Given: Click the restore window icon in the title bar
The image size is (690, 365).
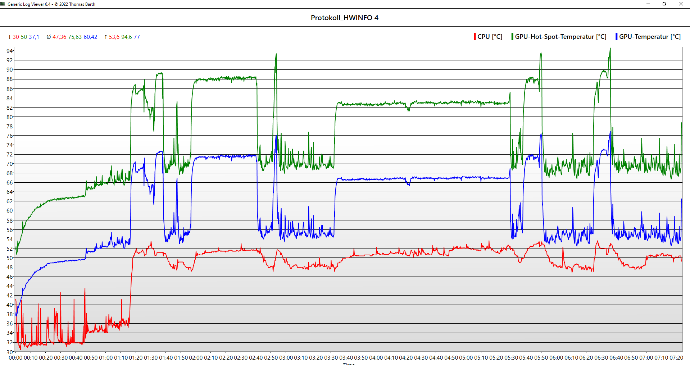Looking at the screenshot, I should click(664, 4).
